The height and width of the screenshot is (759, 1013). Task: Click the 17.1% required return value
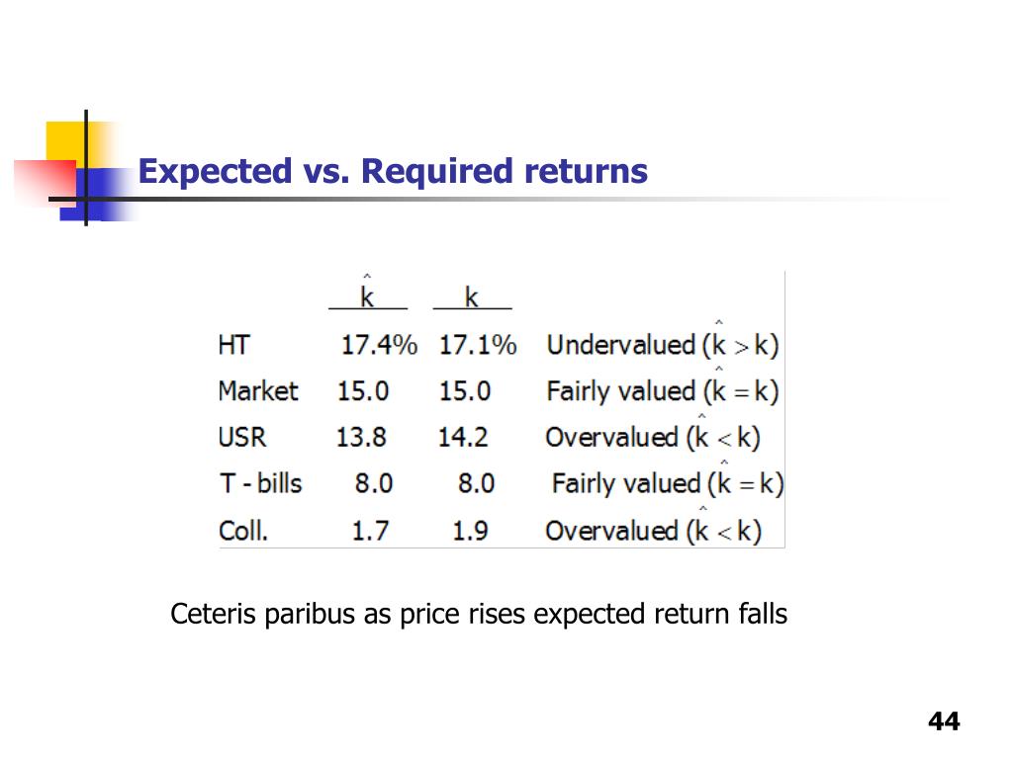tap(478, 345)
